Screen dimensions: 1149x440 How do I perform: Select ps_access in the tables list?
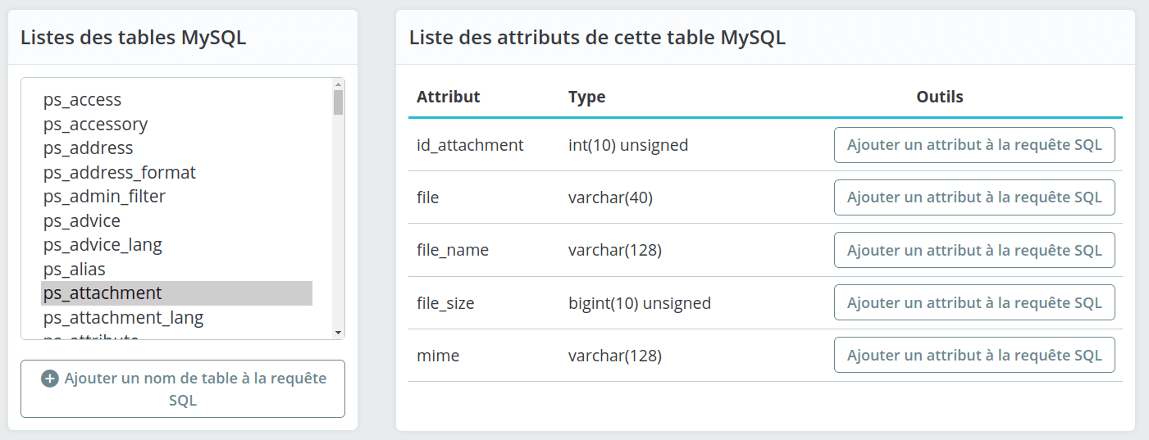coord(82,100)
